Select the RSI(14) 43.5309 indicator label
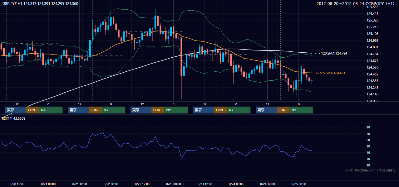 (14, 118)
